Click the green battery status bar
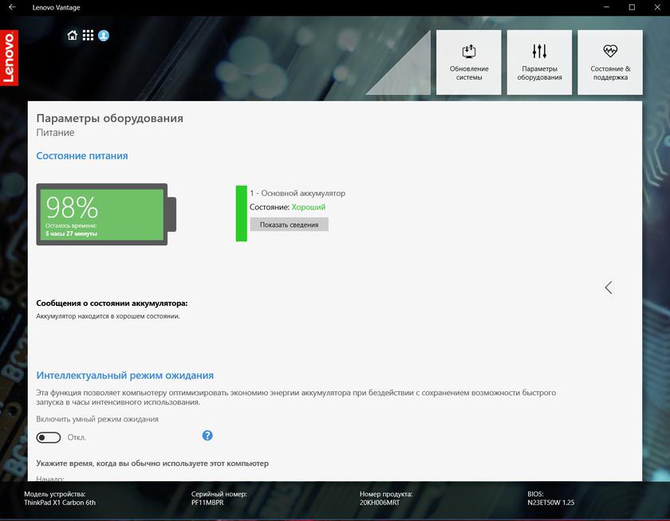Image resolution: width=670 pixels, height=521 pixels. [241, 213]
